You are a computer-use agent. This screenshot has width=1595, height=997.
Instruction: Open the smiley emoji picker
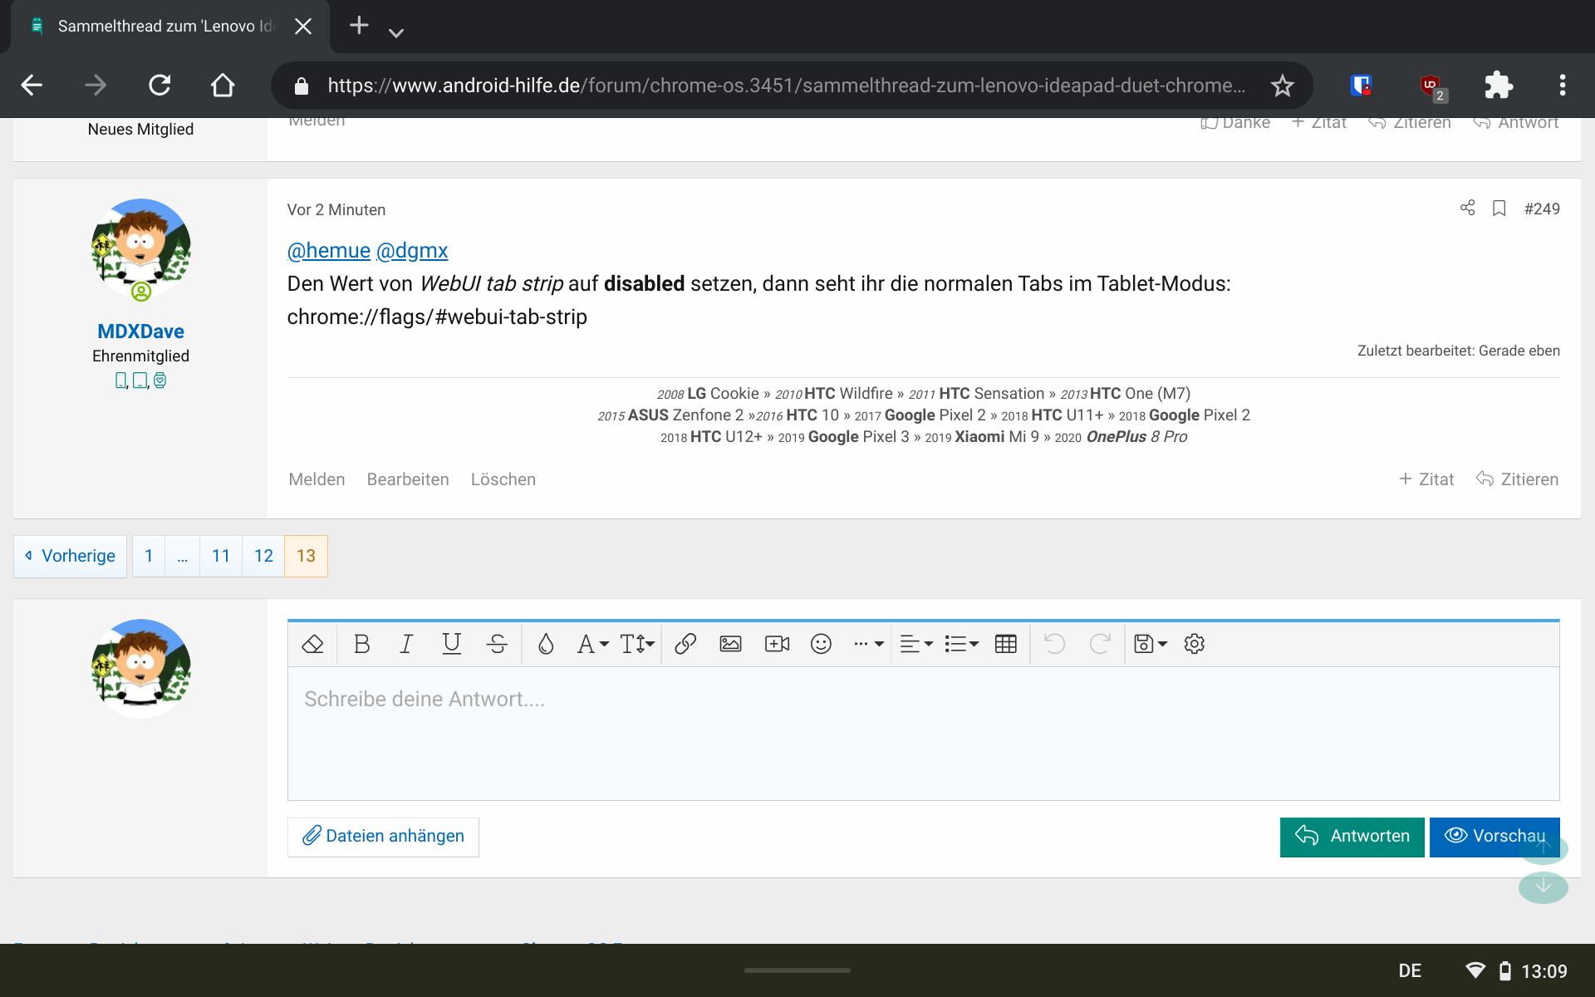[821, 644]
